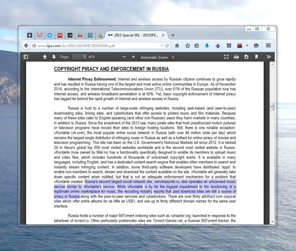This screenshot has height=251, width=296.
Task: Zoom out the PDF document
Action: [124, 57]
